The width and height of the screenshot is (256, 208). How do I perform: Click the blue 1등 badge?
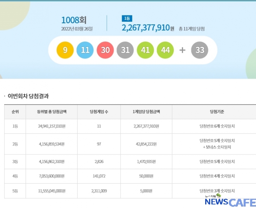click(126, 19)
